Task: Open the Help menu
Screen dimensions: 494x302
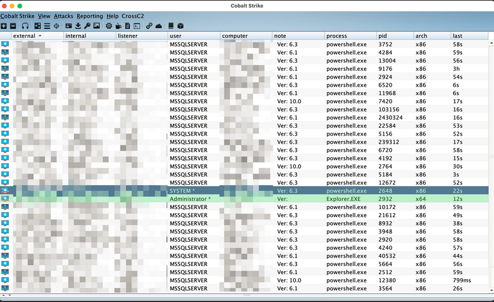Action: 112,16
